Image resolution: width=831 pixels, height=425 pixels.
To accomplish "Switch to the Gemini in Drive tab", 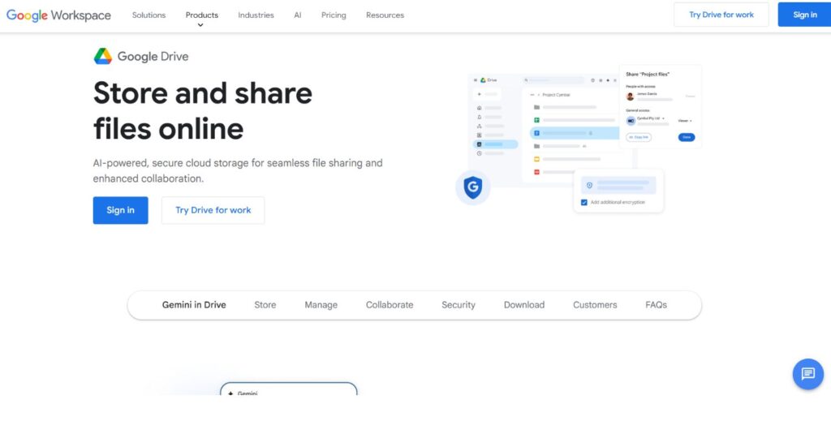I will click(x=194, y=305).
